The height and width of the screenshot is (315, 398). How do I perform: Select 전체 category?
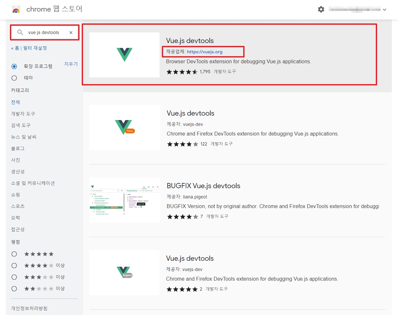click(15, 102)
